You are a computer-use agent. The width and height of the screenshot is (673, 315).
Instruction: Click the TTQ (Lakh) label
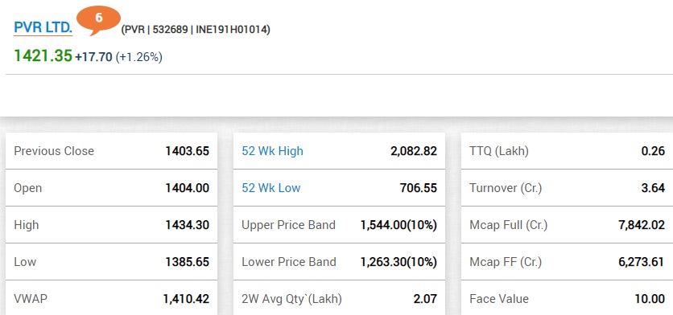coord(499,151)
